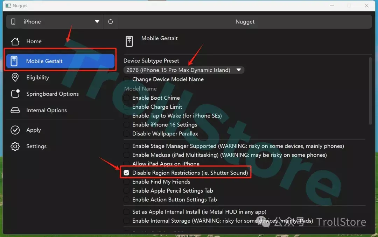The image size is (378, 237).
Task: Click the arrow on the subtype preset combo
Action: click(239, 70)
